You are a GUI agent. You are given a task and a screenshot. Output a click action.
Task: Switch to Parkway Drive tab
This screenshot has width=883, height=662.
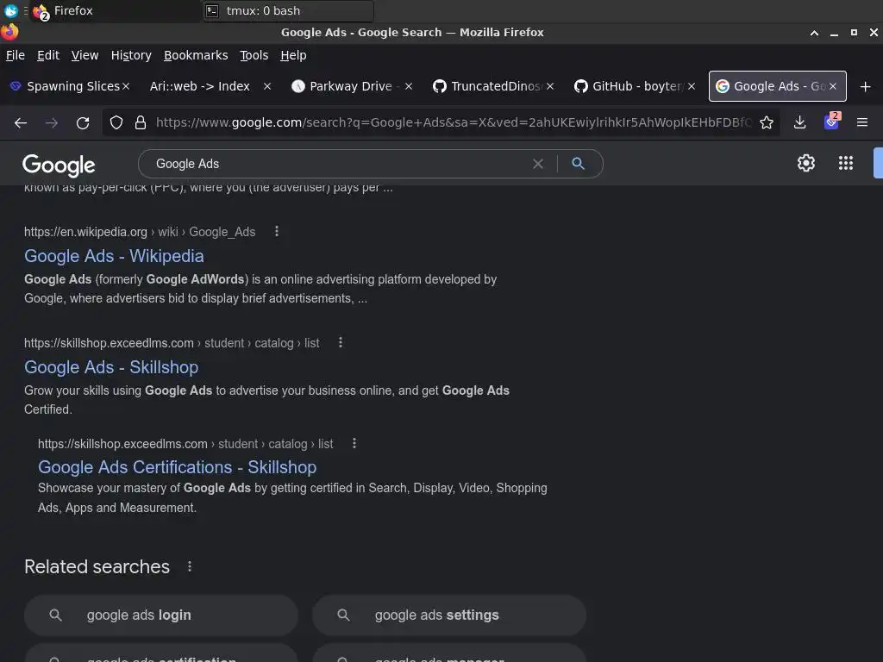(350, 86)
